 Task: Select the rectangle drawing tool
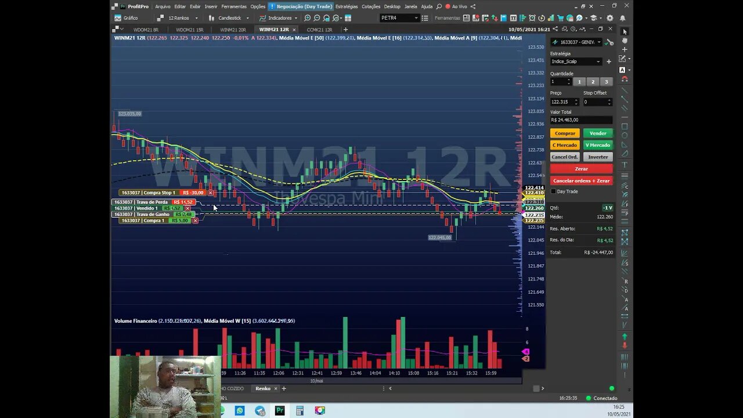tap(625, 126)
